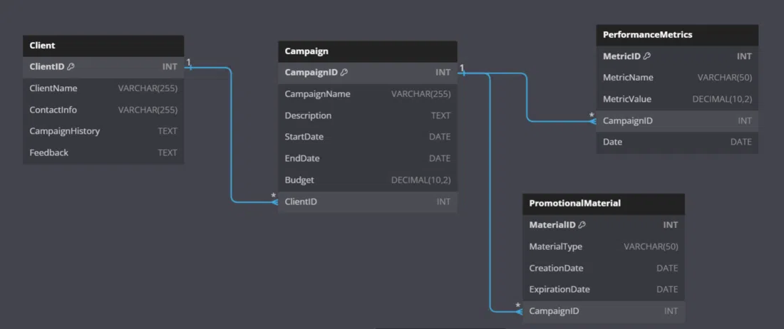Click the Budget column in Campaign
Image resolution: width=784 pixels, height=329 pixels.
pos(367,180)
